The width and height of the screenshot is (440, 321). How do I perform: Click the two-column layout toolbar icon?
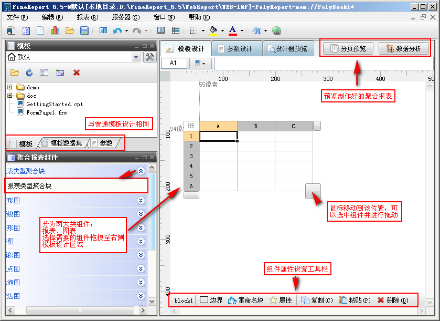[103, 30]
